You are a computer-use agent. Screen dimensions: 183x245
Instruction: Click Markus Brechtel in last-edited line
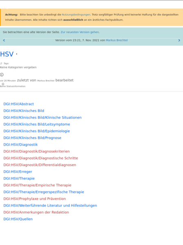pos(46,81)
